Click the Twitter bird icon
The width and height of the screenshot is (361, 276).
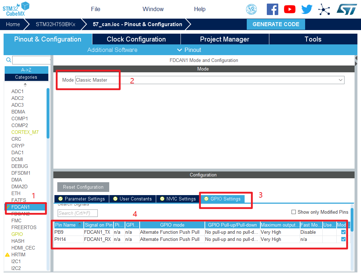pyautogui.click(x=307, y=9)
